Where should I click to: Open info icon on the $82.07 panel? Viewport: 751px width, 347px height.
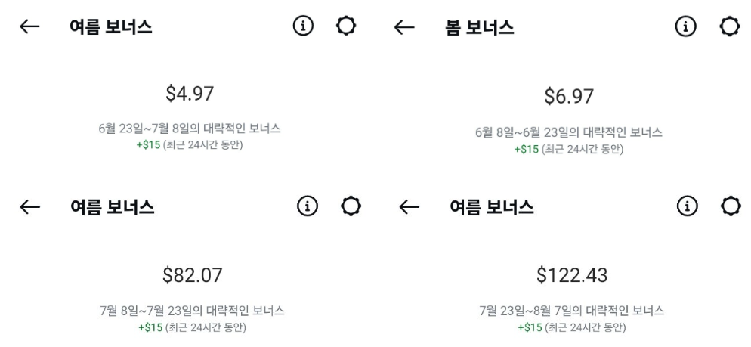308,206
